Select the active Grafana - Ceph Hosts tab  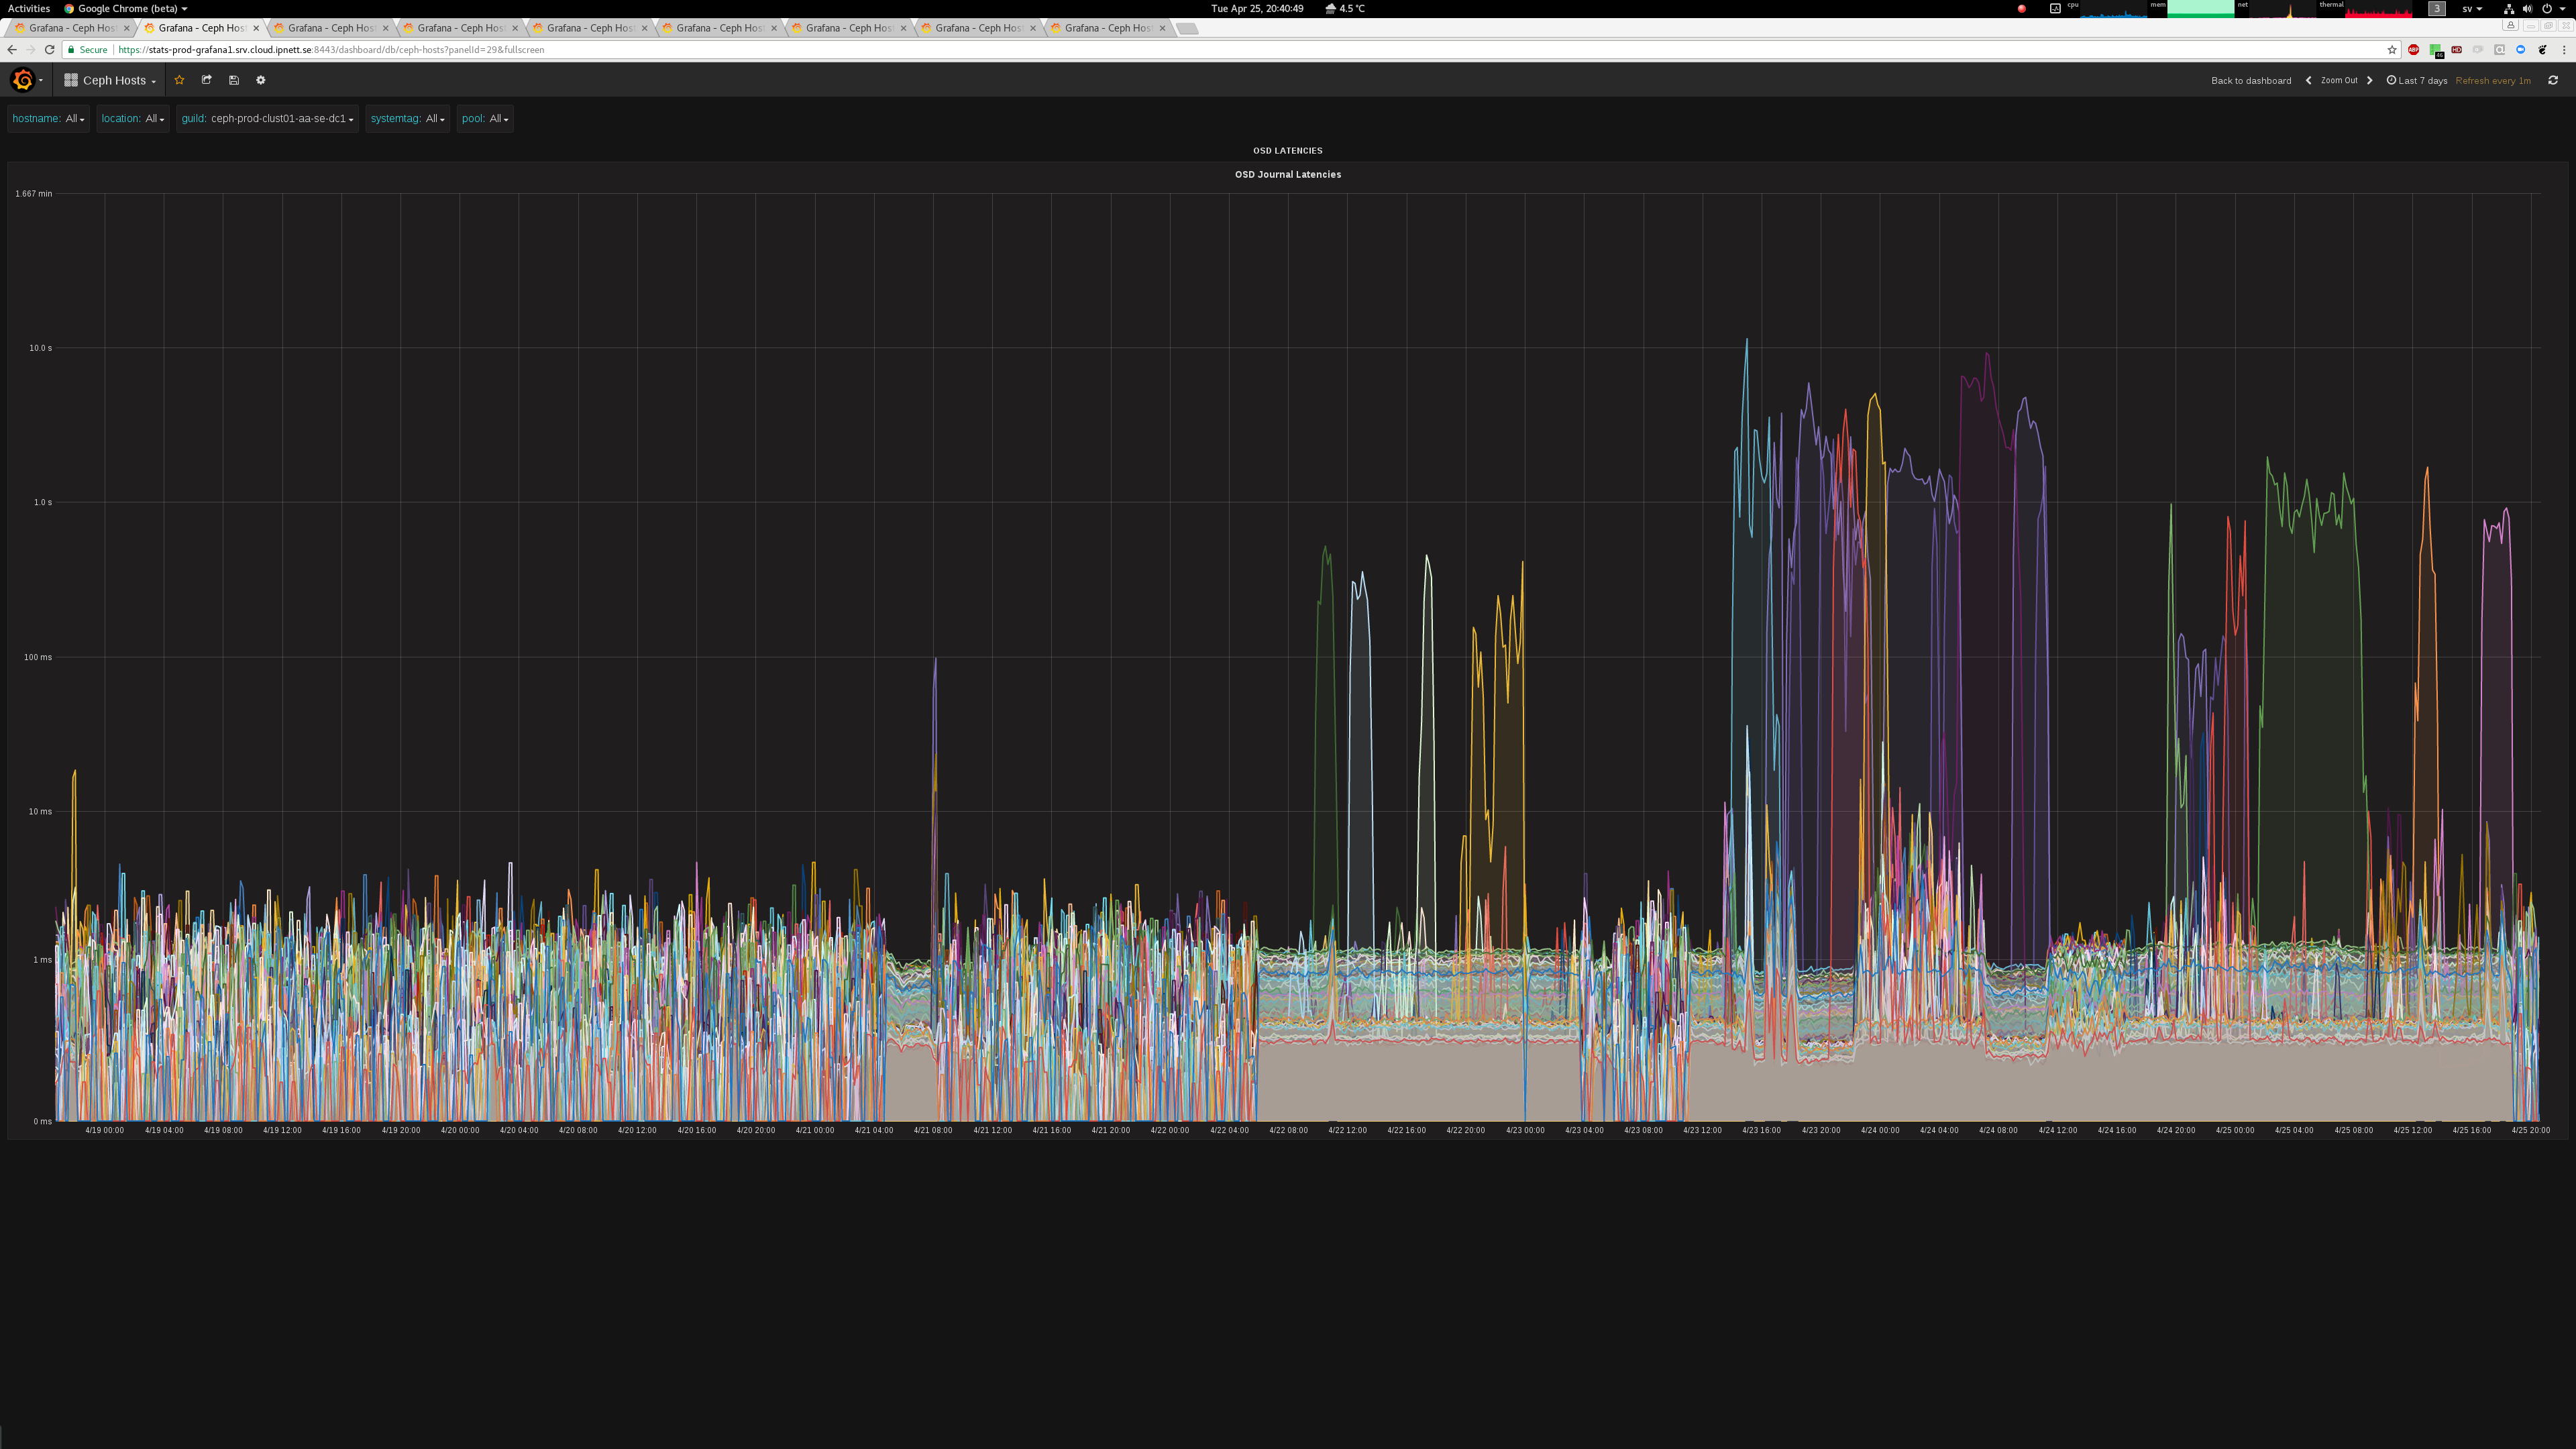[200, 28]
